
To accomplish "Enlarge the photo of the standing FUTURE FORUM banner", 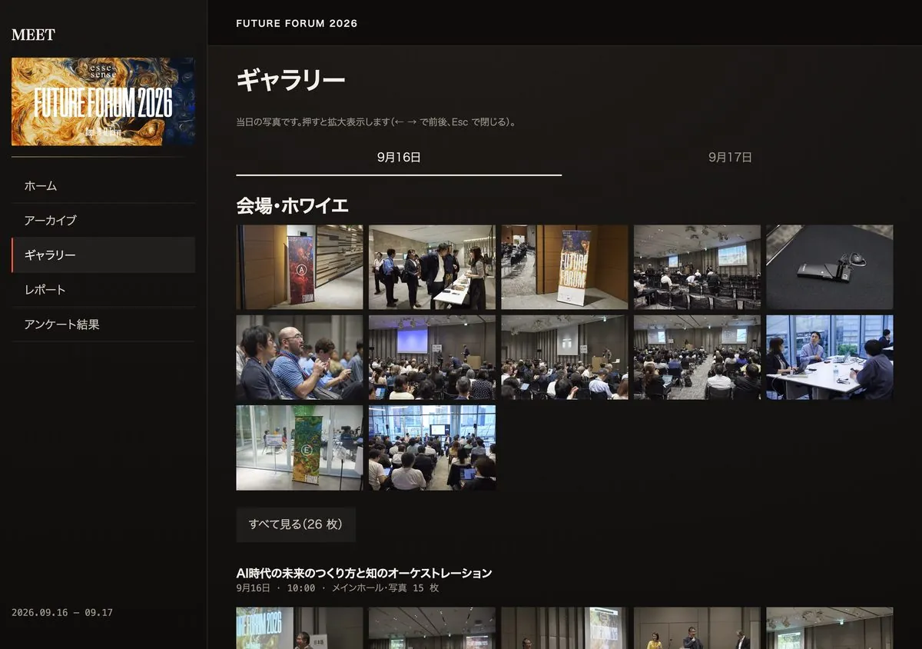I will pos(565,267).
